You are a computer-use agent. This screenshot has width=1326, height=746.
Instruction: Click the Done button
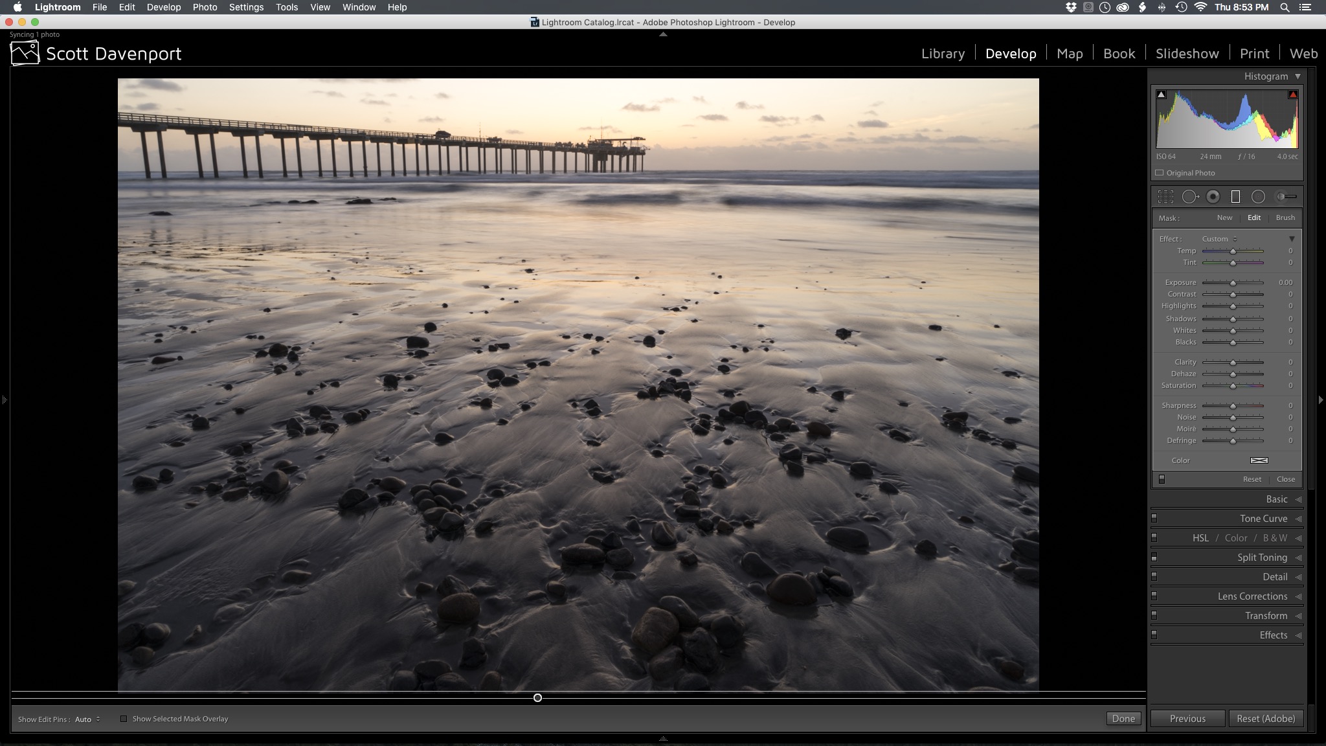1123,719
